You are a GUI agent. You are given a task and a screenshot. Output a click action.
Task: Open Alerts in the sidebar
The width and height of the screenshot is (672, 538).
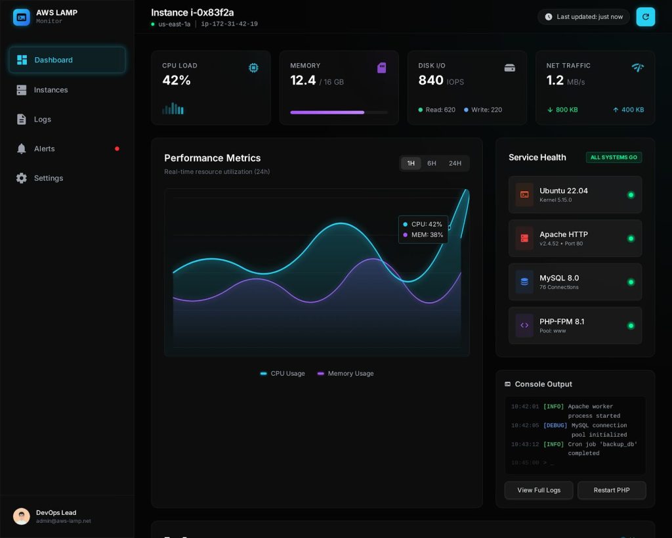[x=45, y=149]
